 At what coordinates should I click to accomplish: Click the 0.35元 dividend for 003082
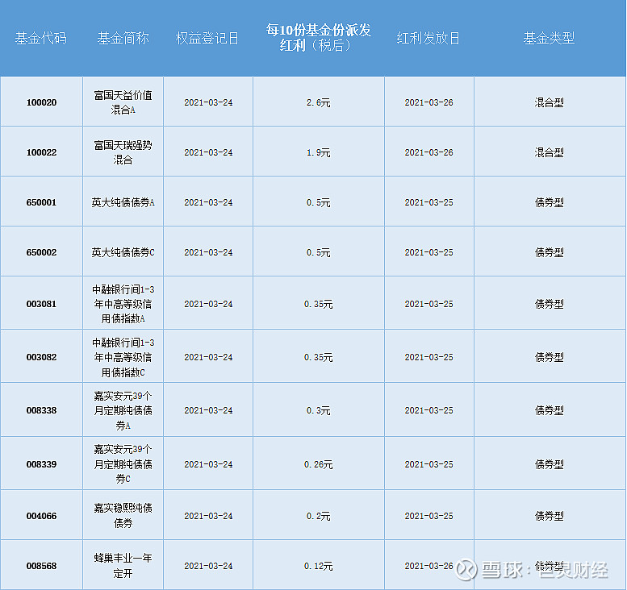click(x=318, y=357)
